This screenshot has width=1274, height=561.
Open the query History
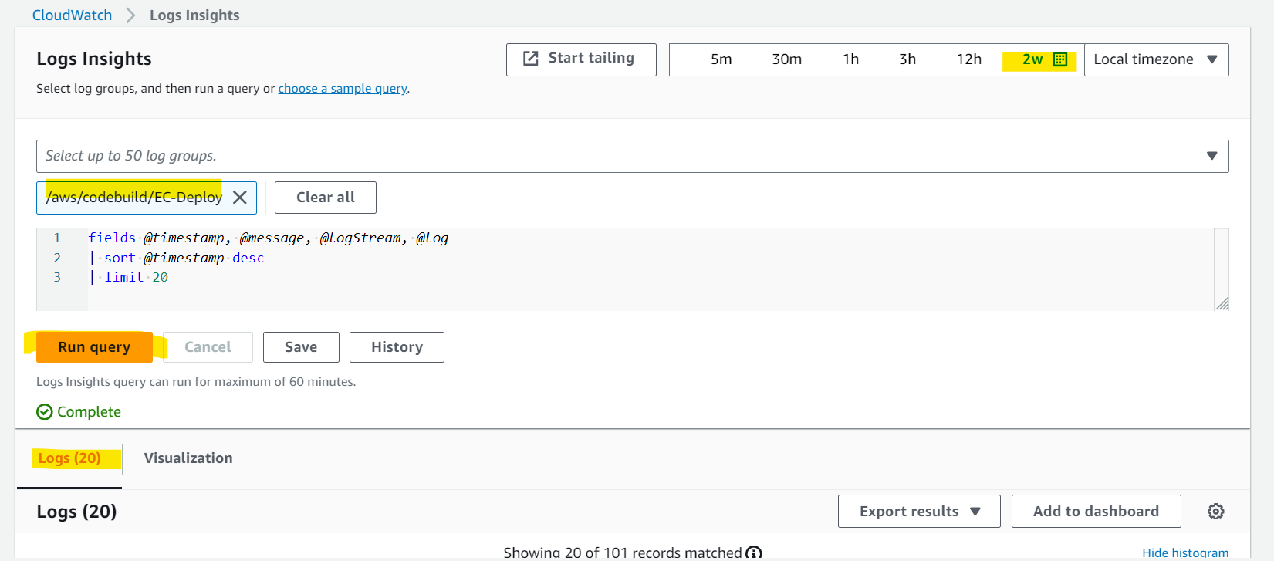(x=397, y=347)
